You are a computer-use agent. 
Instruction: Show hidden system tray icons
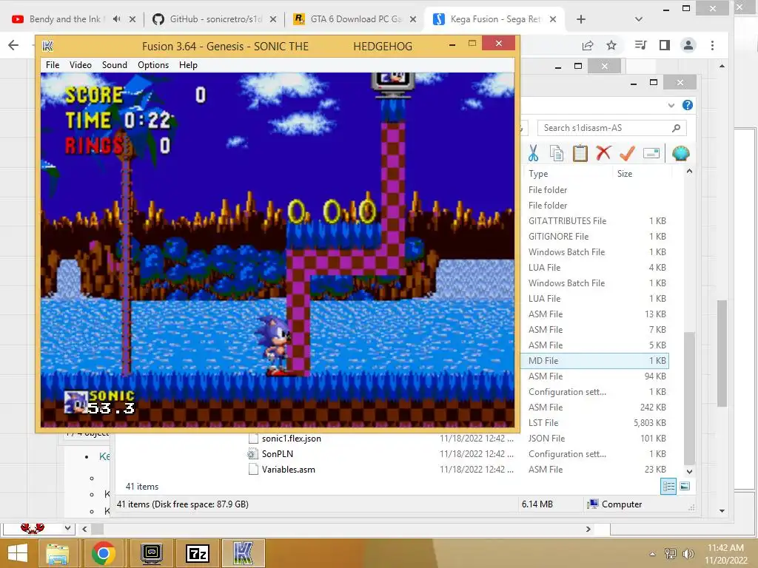click(652, 554)
